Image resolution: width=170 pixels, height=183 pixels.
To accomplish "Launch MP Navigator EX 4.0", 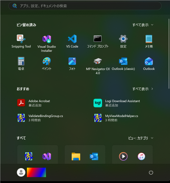I will tap(98, 66).
